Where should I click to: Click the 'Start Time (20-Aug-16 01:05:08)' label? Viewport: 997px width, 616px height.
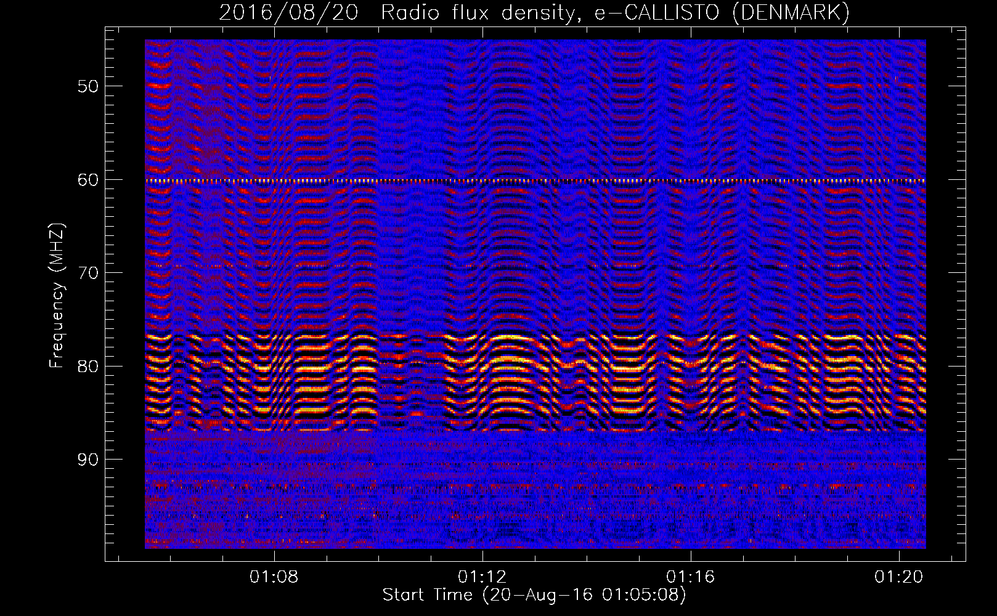click(534, 595)
